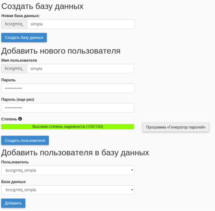Click the Создать пользователя button
Viewport: 215px width, 211px height.
25,140
